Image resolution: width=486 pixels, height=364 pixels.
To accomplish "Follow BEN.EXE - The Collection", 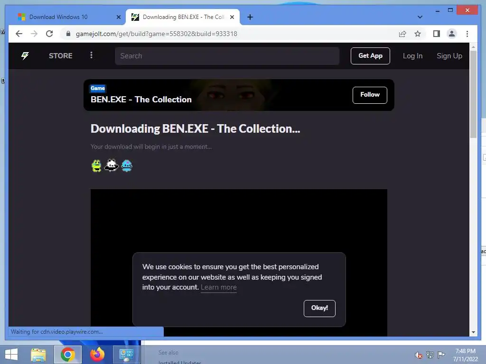I will point(370,95).
